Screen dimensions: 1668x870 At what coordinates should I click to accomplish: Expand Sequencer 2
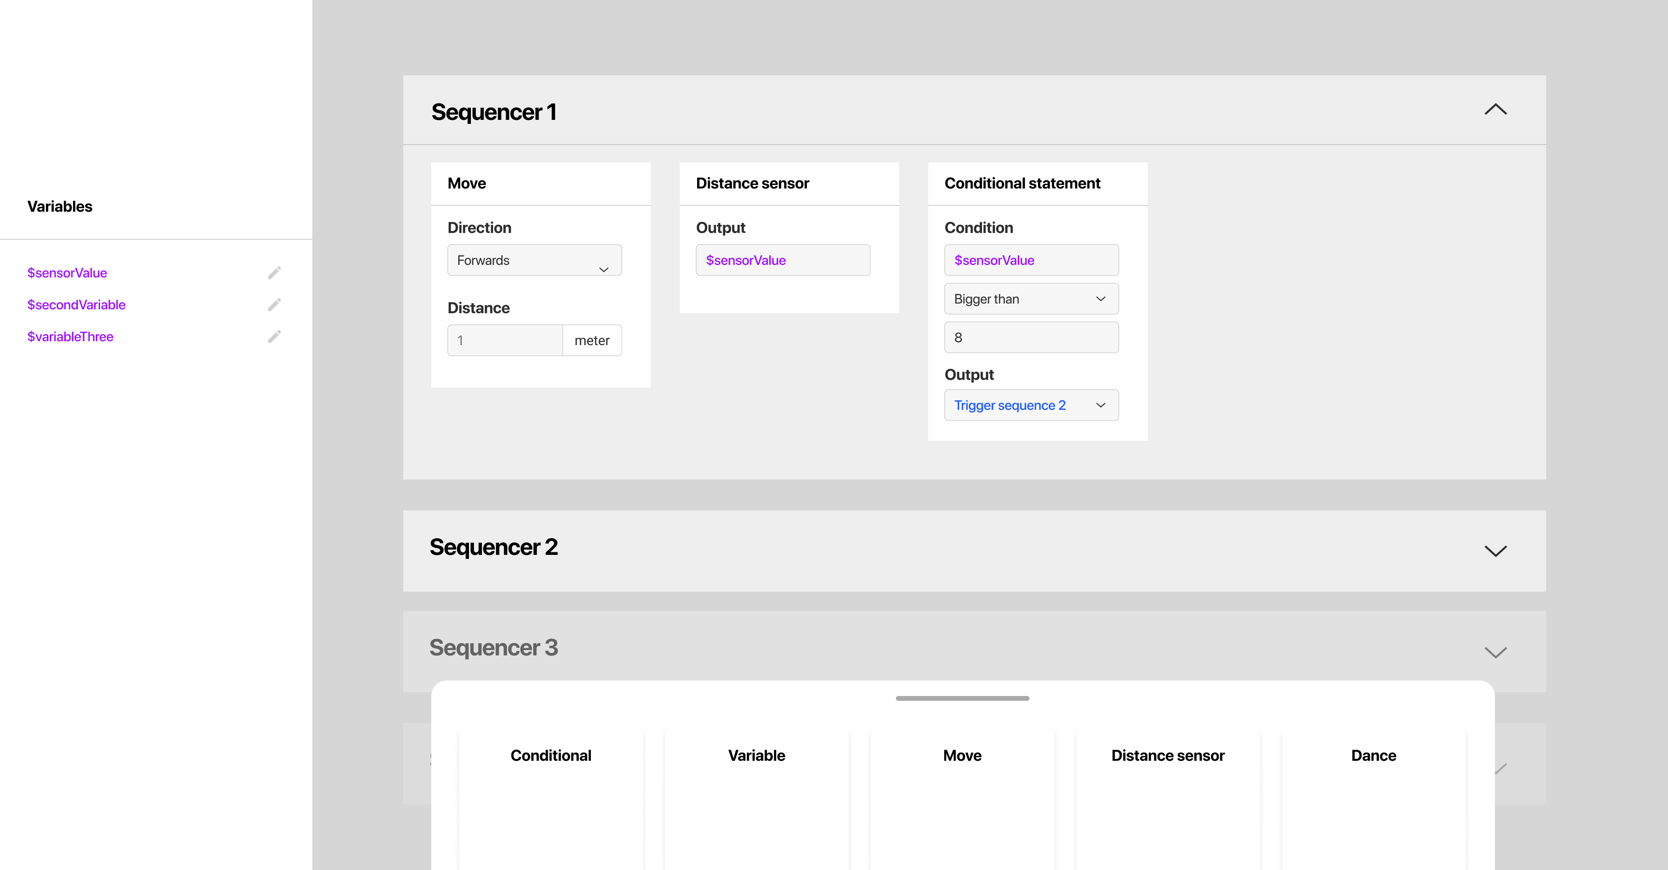(x=1495, y=551)
